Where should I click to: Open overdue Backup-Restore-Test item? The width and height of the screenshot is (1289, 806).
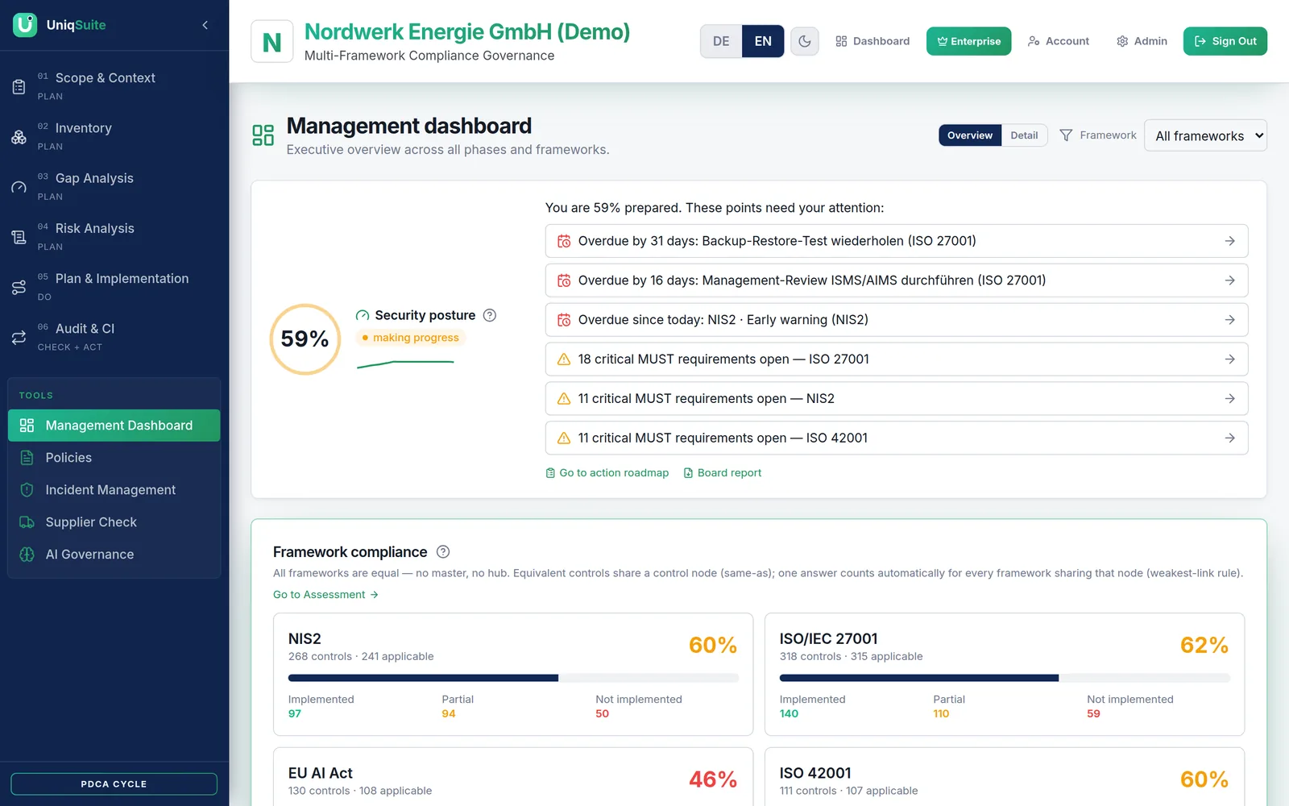[897, 241]
